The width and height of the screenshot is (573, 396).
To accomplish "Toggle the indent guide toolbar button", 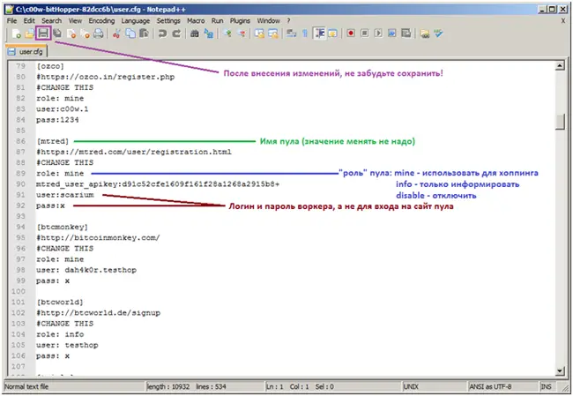I will pos(319,34).
